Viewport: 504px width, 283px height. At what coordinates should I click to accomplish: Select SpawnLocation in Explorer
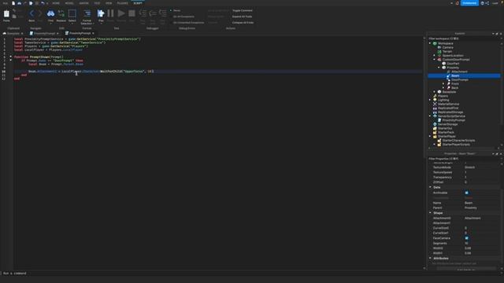click(453, 56)
